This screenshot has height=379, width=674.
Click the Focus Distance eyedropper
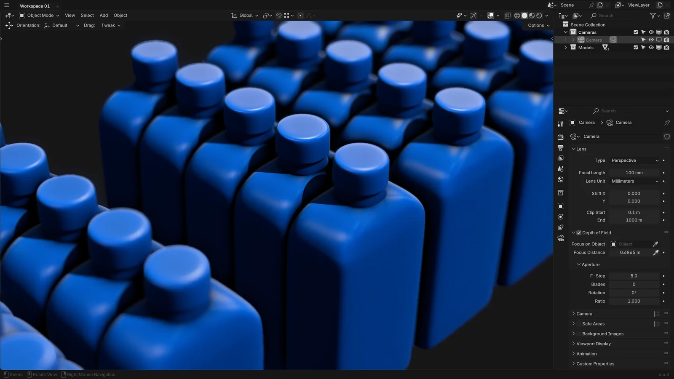tap(655, 253)
